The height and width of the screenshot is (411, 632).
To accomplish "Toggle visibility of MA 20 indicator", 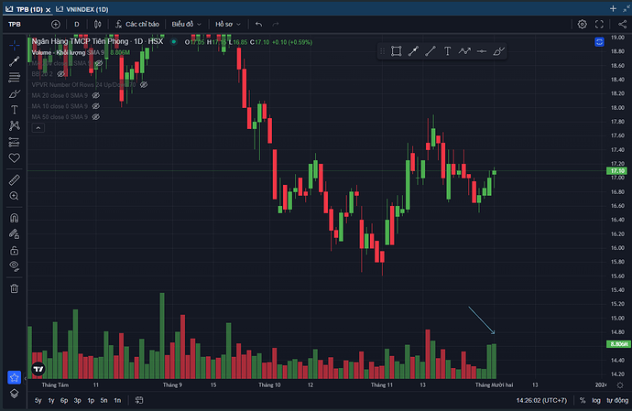I will click(93, 95).
